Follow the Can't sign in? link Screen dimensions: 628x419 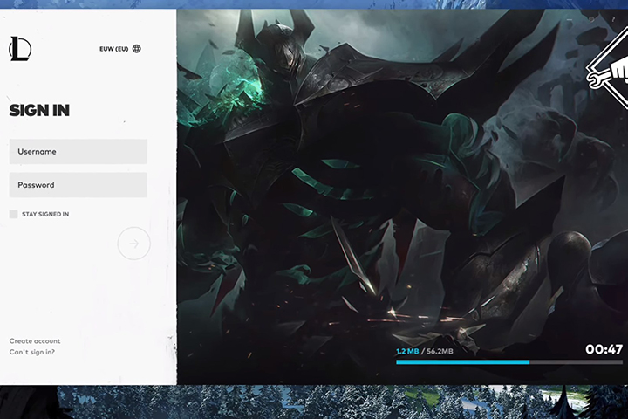[32, 352]
